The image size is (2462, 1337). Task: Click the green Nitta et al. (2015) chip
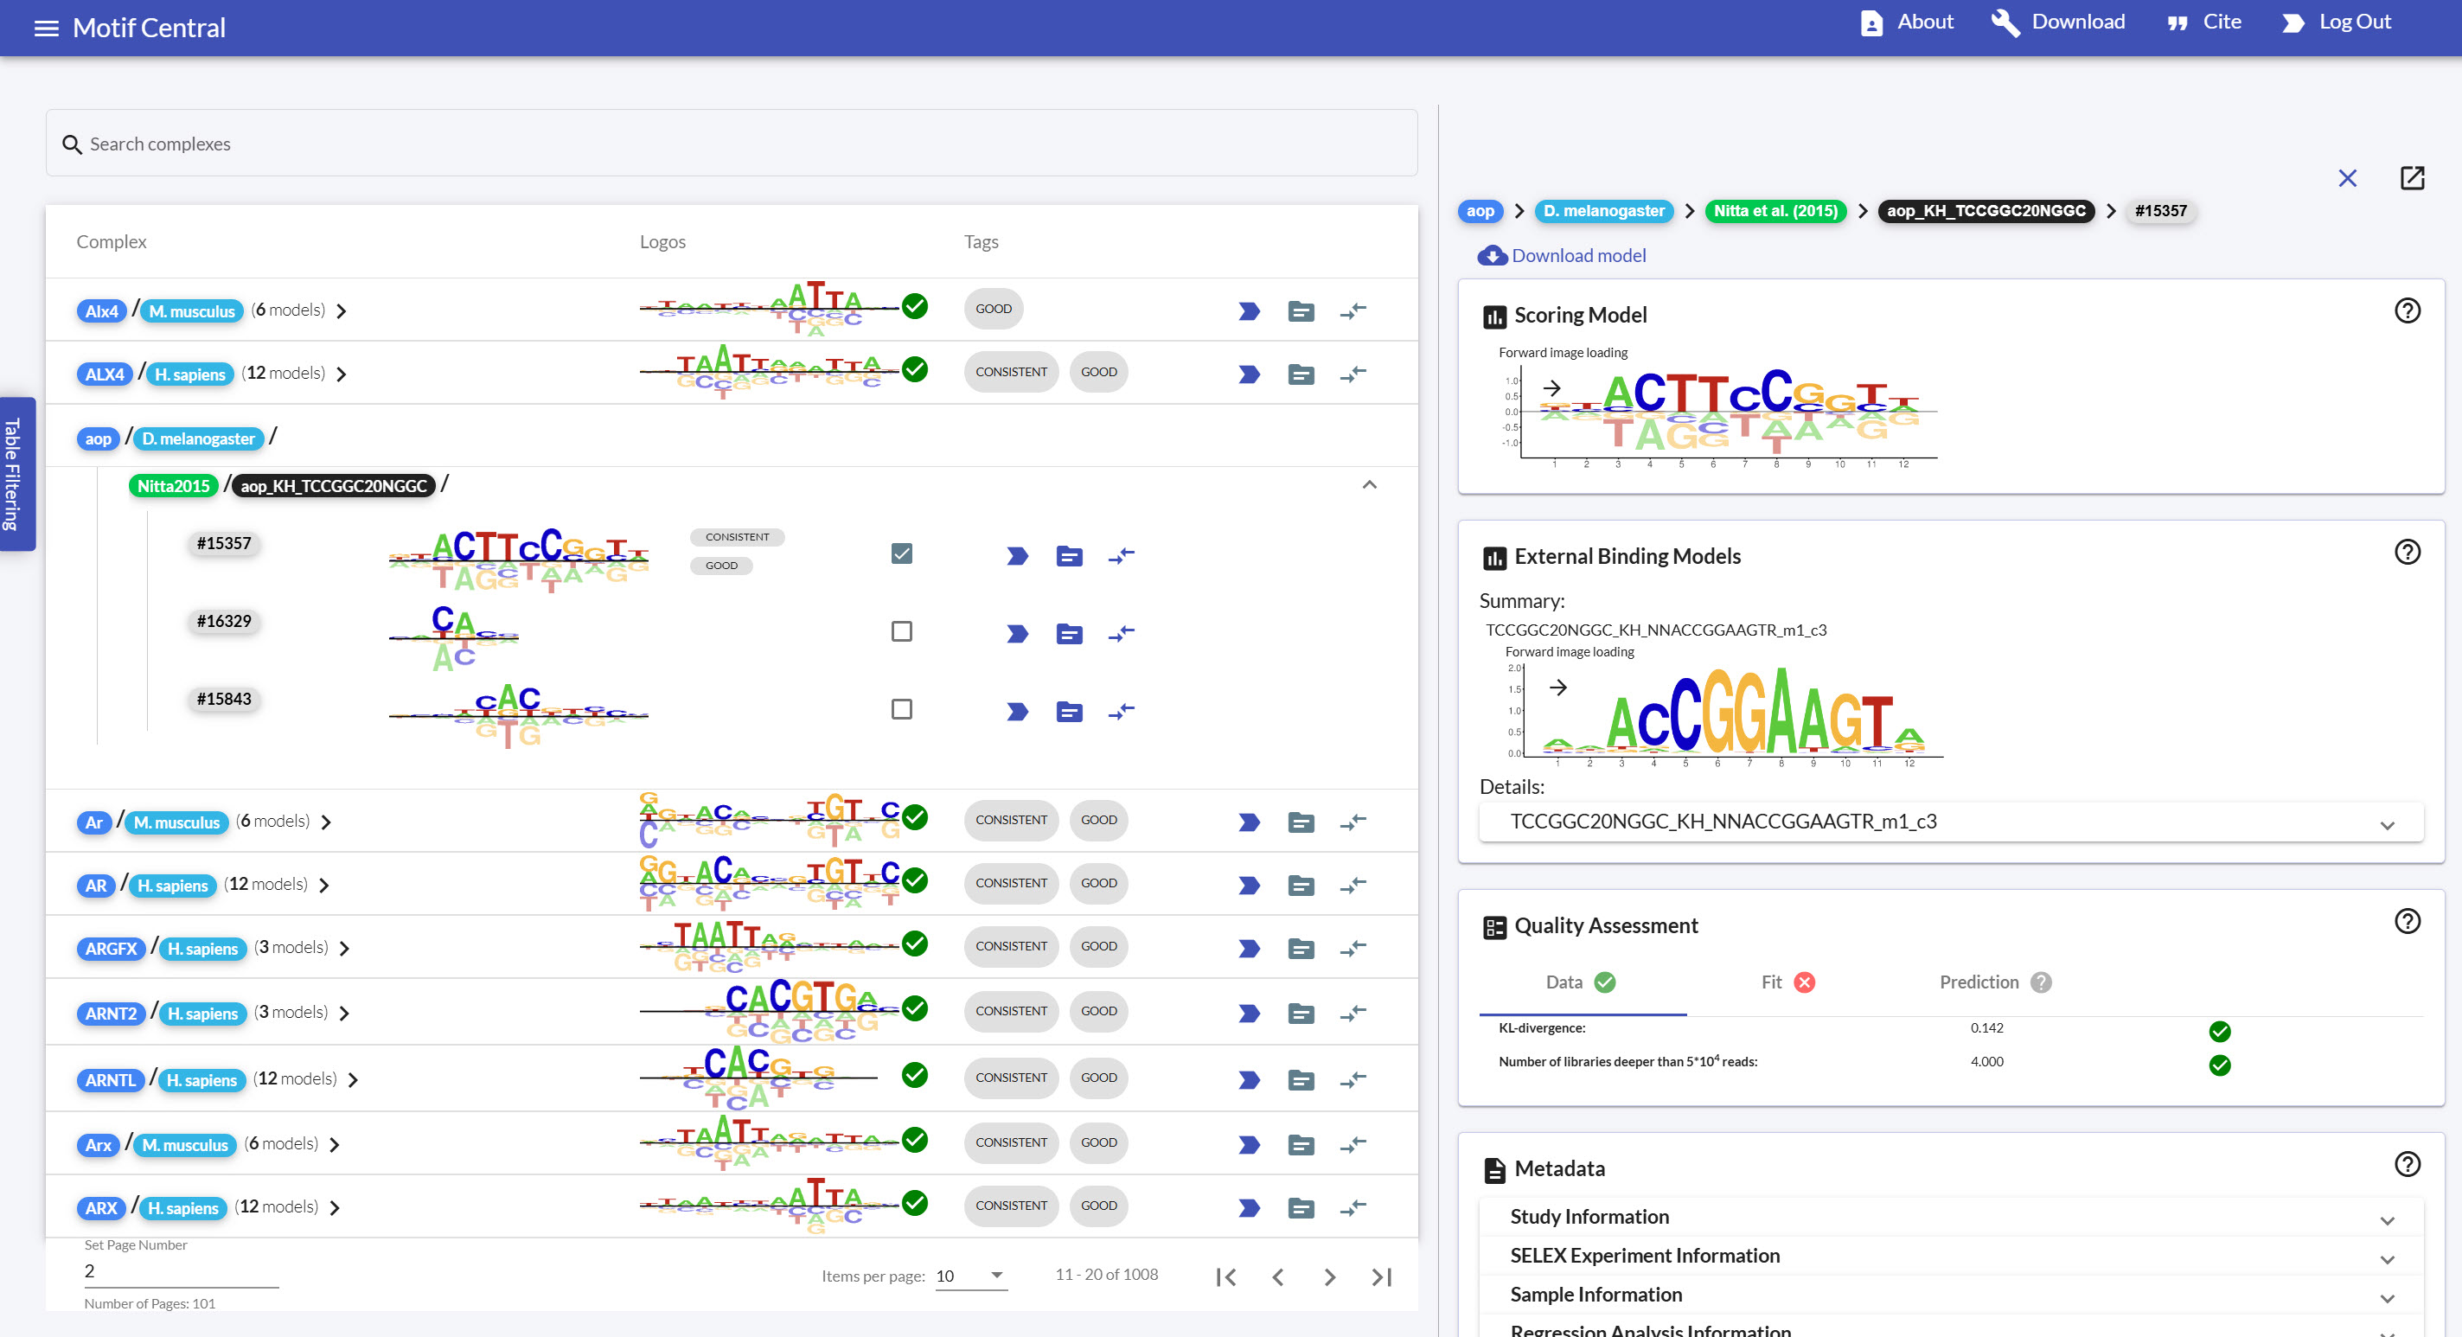click(1775, 211)
